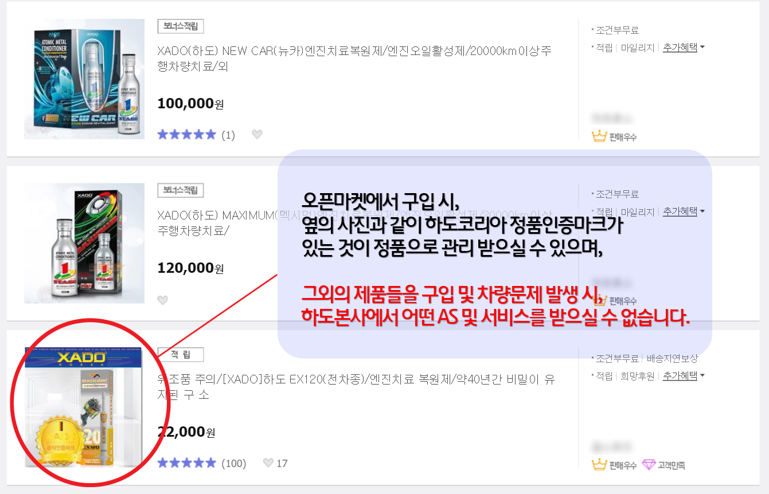Open the XADO EX120 product thumbnail
The width and height of the screenshot is (769, 494).
84,407
